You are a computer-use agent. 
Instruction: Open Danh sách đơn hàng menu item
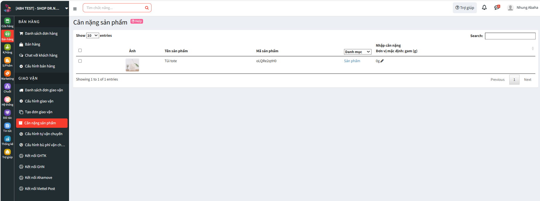41,34
